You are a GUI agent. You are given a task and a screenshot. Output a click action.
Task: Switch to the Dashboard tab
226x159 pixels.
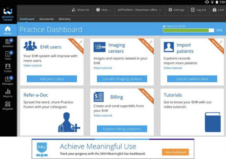[x=27, y=19]
